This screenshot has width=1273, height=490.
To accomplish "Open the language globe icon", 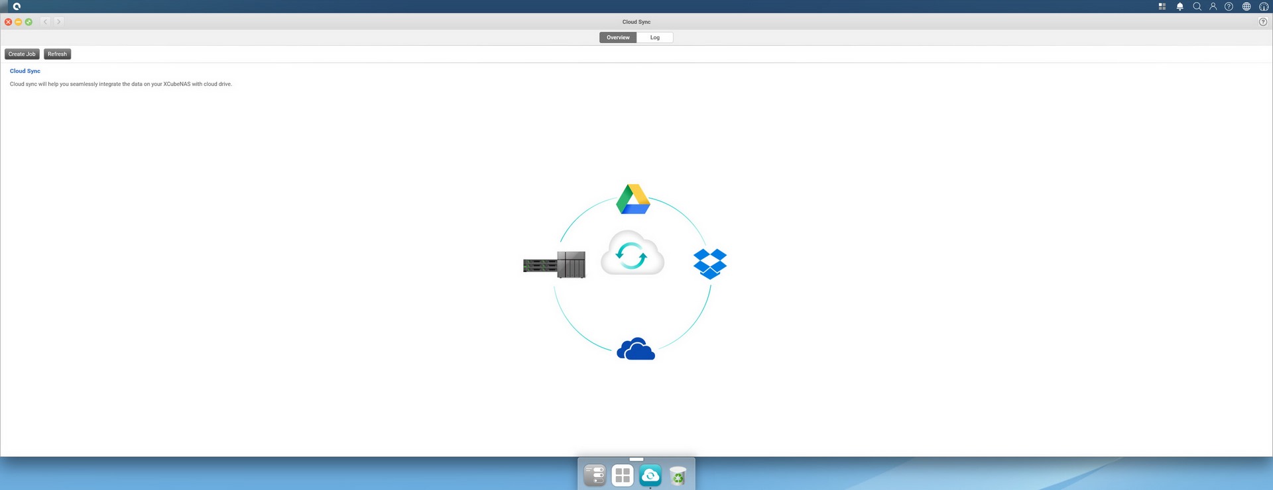I will (1246, 6).
